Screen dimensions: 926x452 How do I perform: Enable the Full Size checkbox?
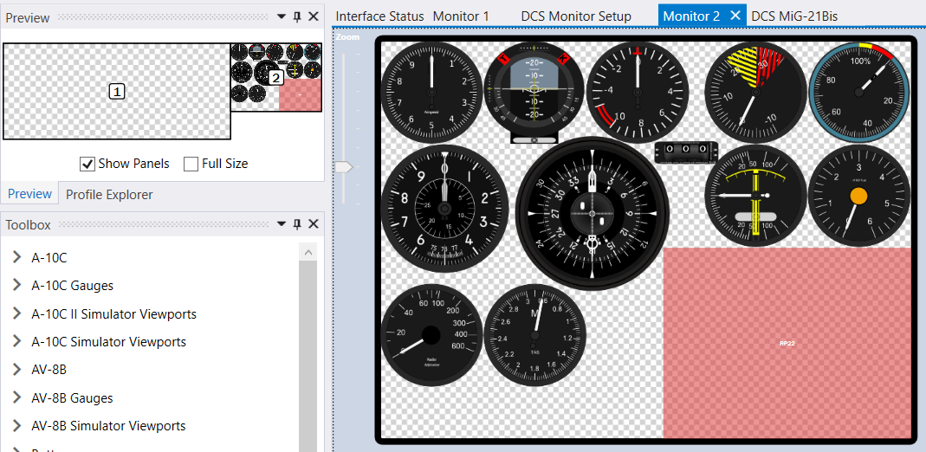191,164
